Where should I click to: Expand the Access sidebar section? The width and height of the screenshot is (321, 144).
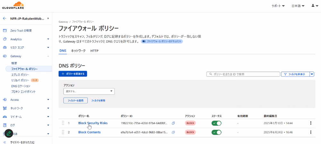pyautogui.click(x=48, y=100)
